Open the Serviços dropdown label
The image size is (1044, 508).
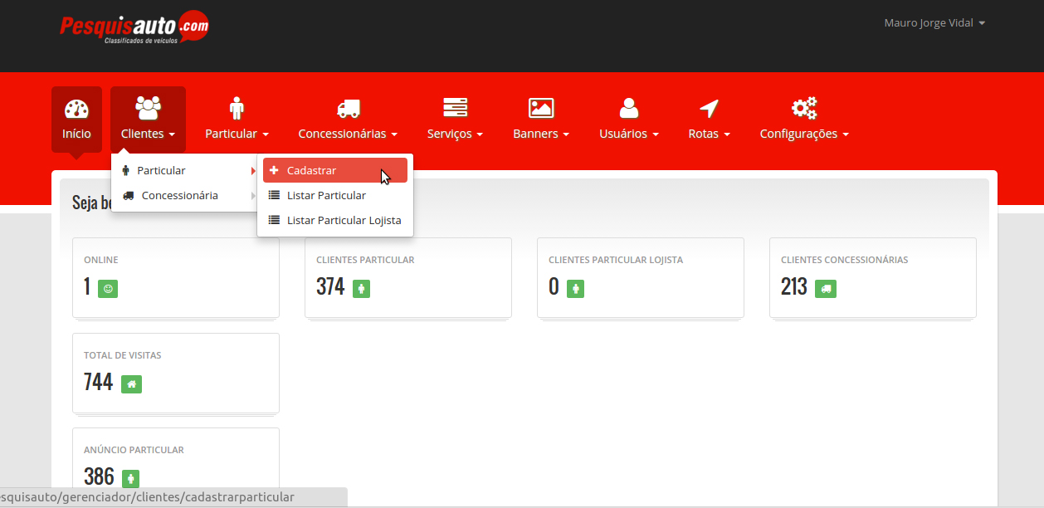point(455,134)
